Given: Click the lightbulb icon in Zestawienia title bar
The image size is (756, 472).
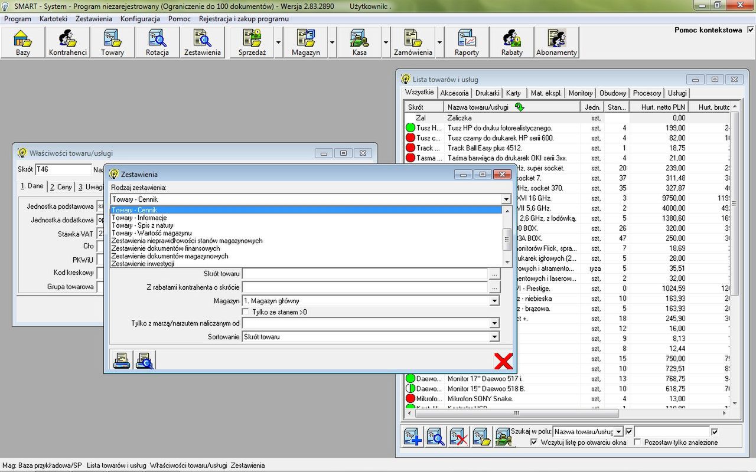Looking at the screenshot, I should point(114,174).
